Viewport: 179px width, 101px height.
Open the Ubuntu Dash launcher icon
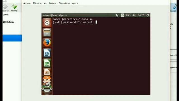[x=47, y=23]
